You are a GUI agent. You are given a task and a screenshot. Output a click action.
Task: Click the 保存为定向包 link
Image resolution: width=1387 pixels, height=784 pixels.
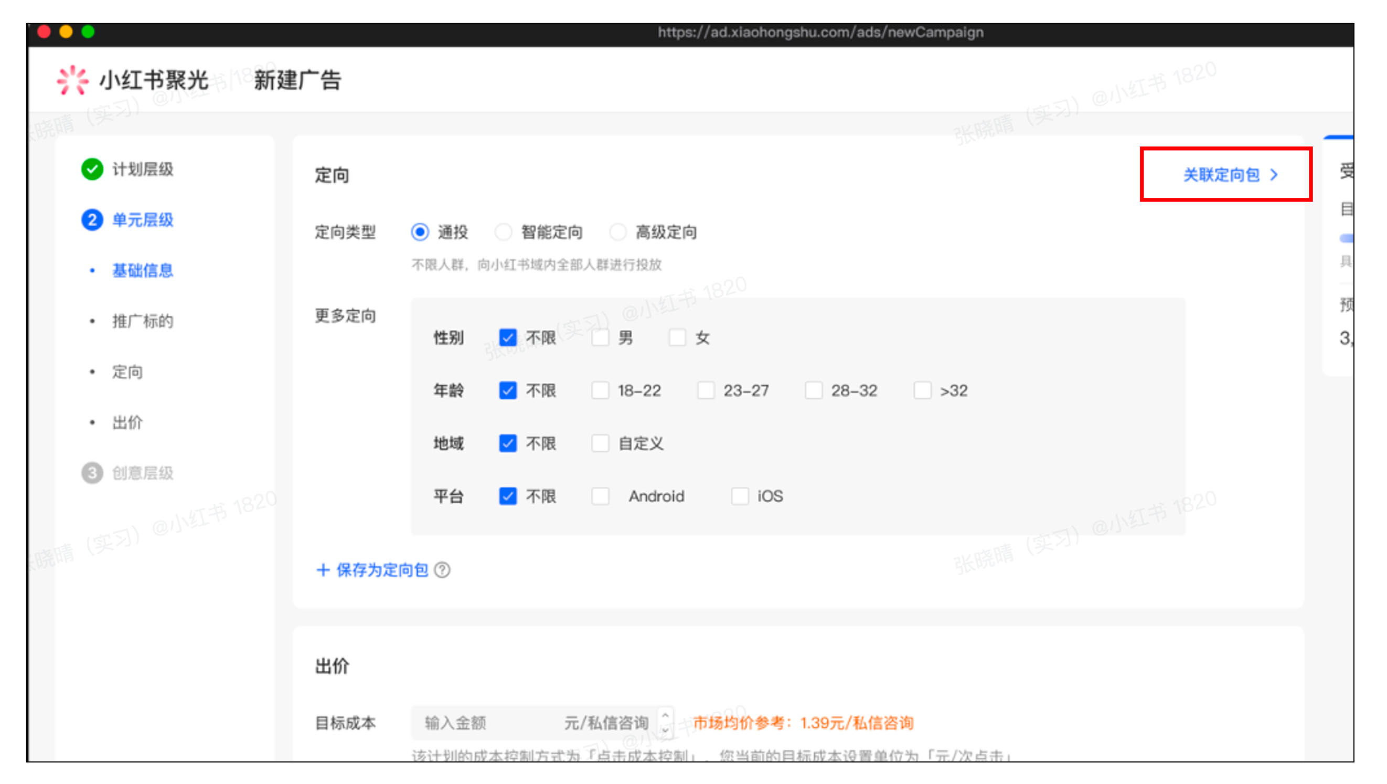(x=382, y=570)
